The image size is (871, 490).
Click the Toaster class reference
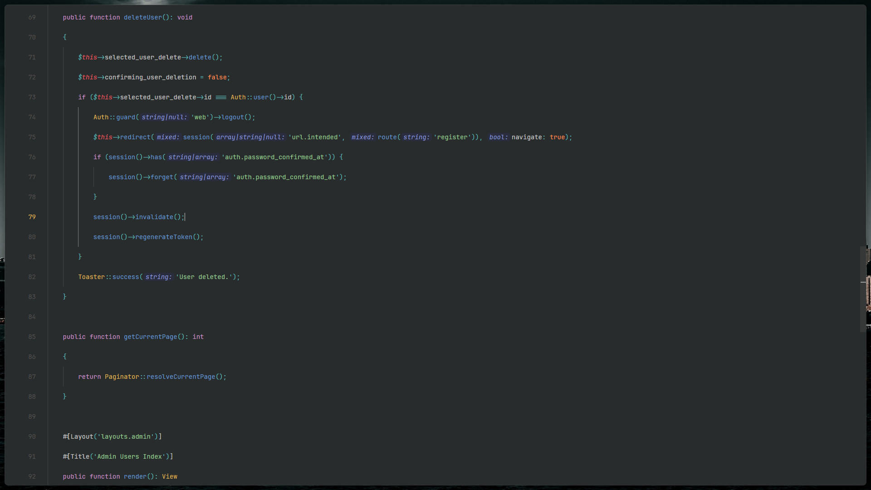91,277
